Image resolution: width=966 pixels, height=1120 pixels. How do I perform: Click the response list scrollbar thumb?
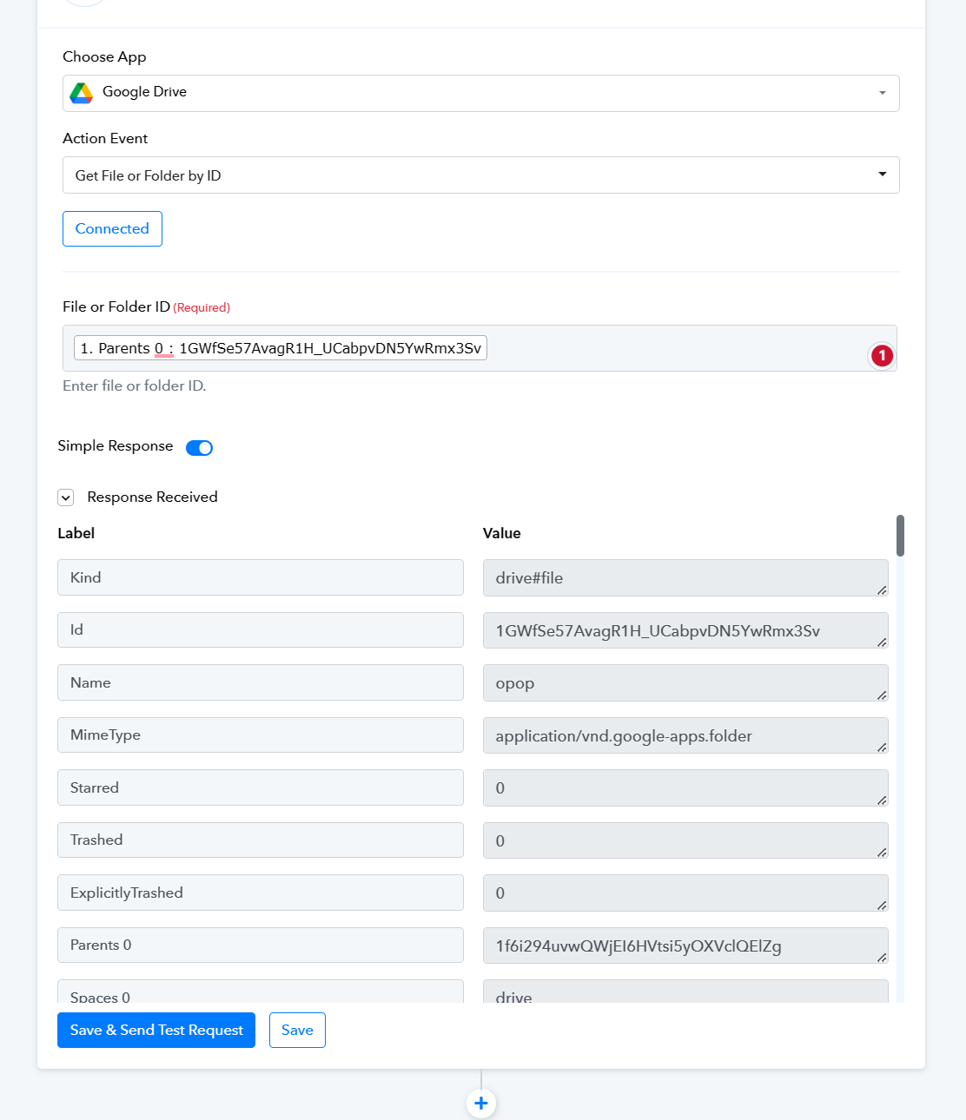tap(900, 536)
